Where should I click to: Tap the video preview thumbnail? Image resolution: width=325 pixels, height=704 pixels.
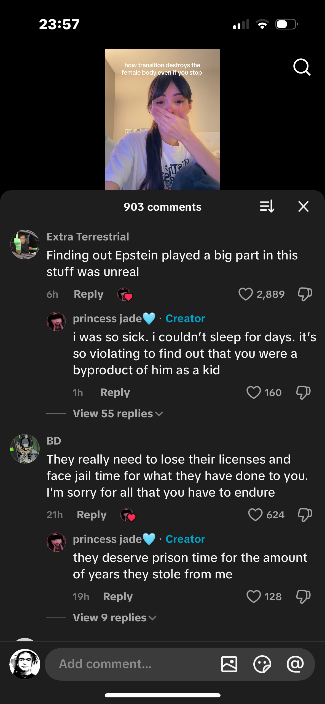click(x=162, y=119)
